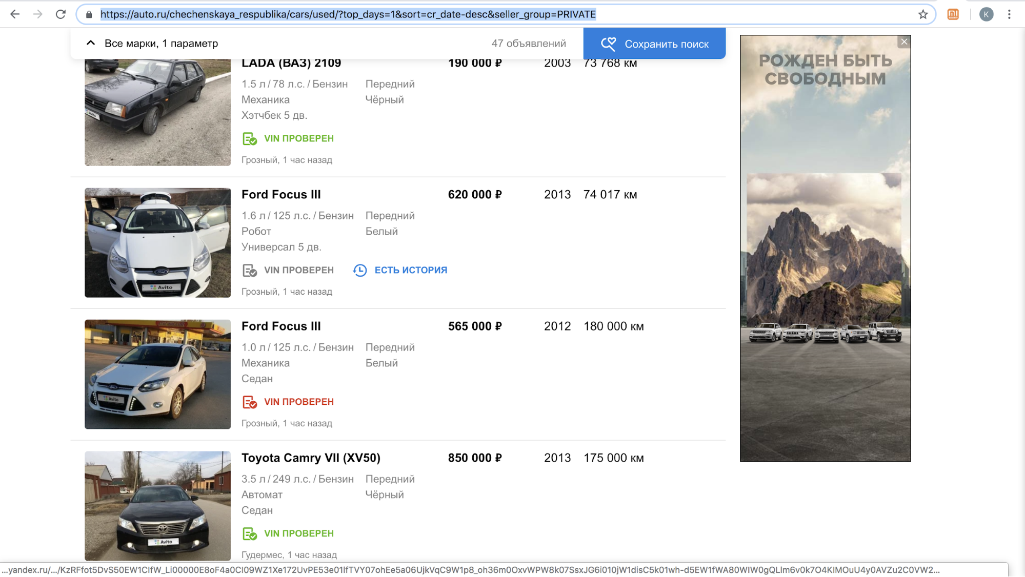Reload the page with refresh icon
Viewport: 1025px width, 577px height.
click(x=61, y=14)
